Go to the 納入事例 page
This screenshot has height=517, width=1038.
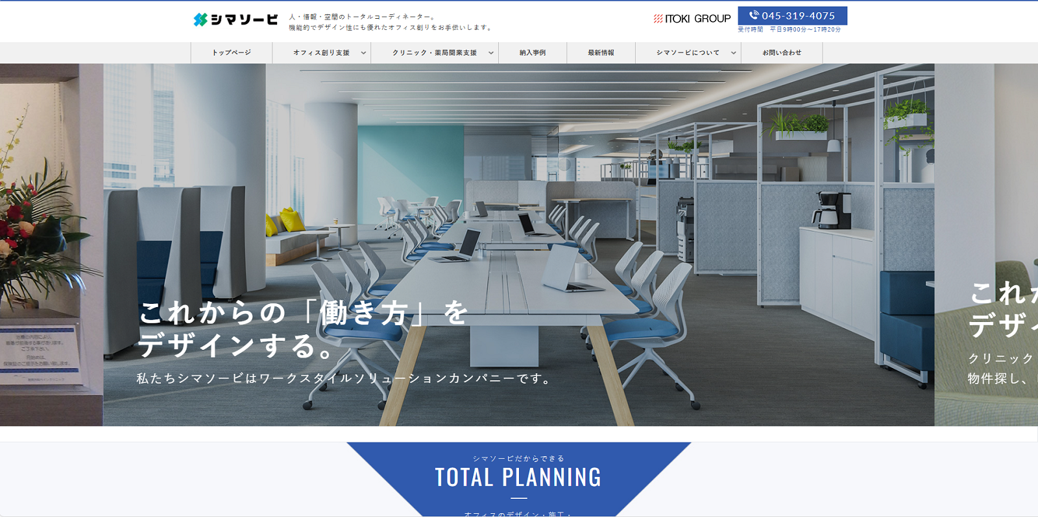(533, 53)
